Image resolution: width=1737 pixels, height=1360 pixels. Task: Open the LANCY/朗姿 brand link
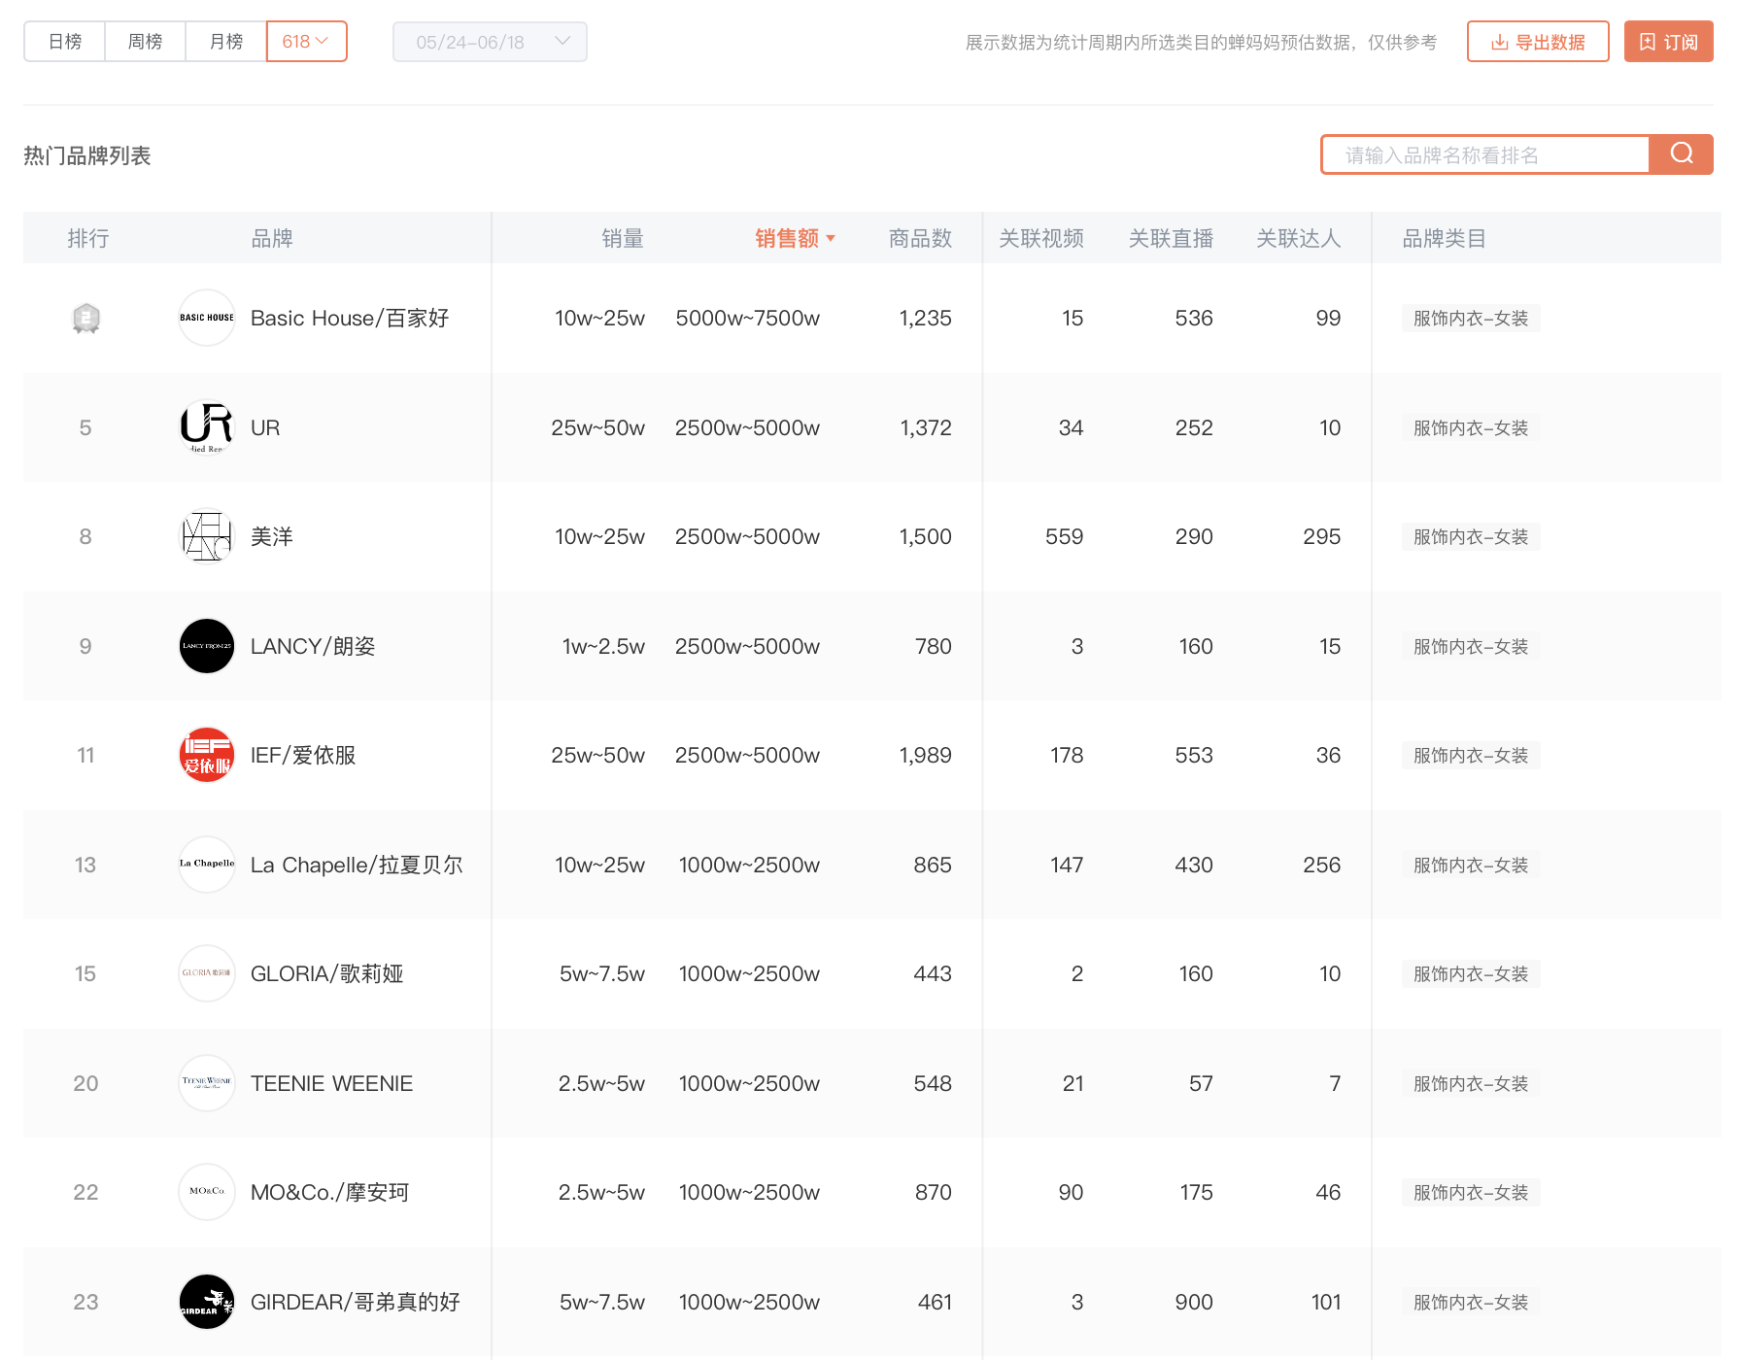(x=313, y=646)
